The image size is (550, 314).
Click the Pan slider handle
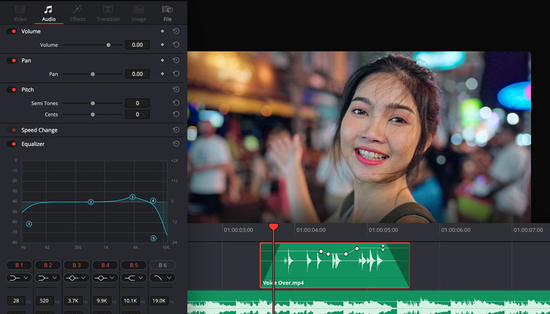click(92, 74)
